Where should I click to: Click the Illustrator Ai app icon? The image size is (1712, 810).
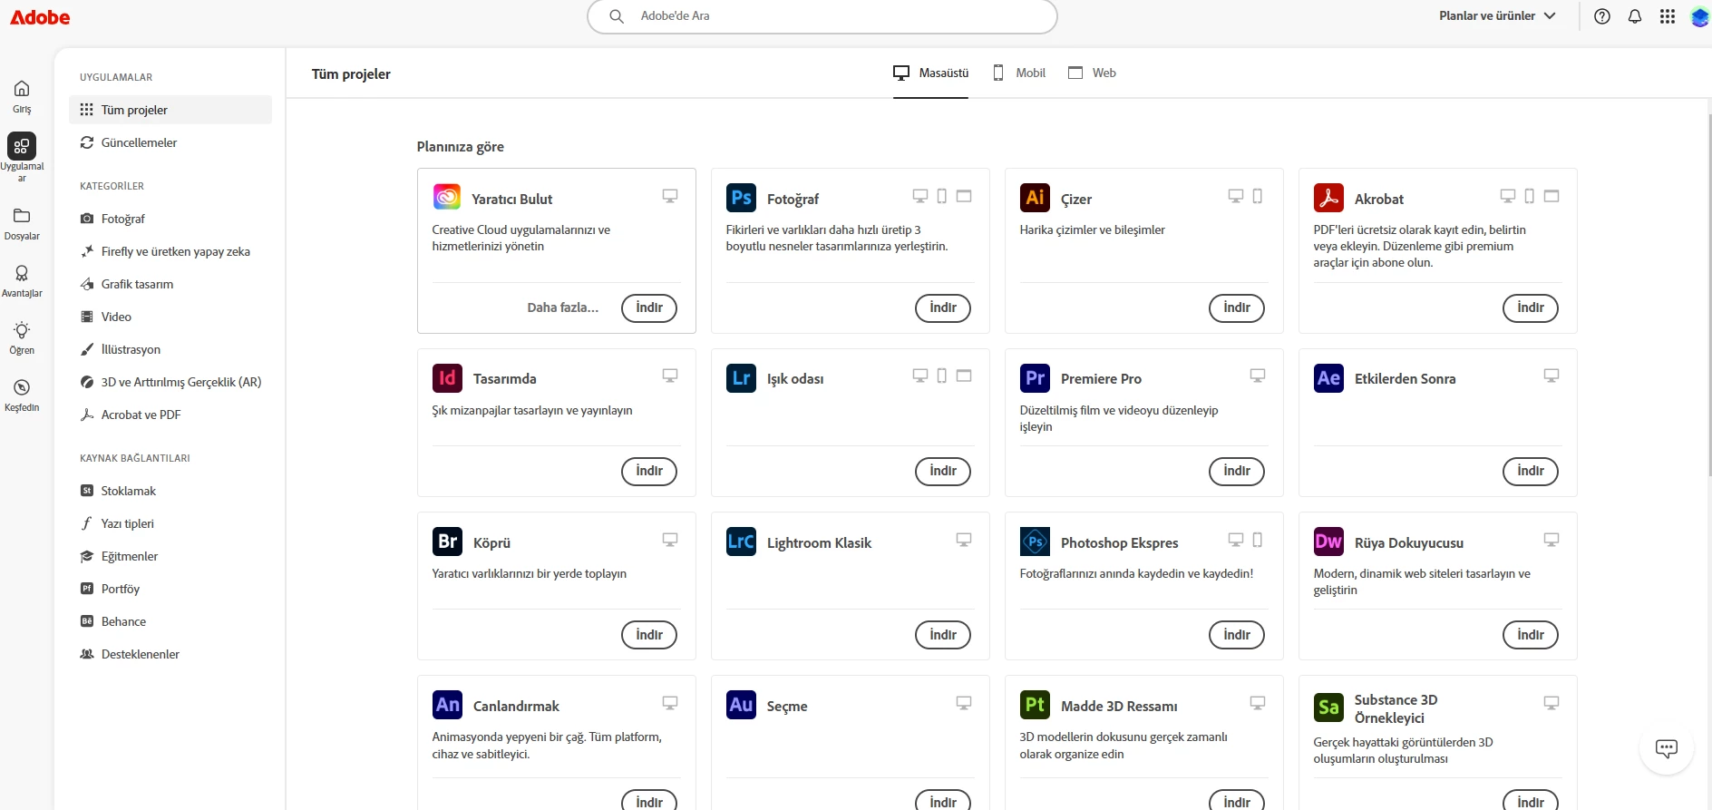[x=1035, y=198]
